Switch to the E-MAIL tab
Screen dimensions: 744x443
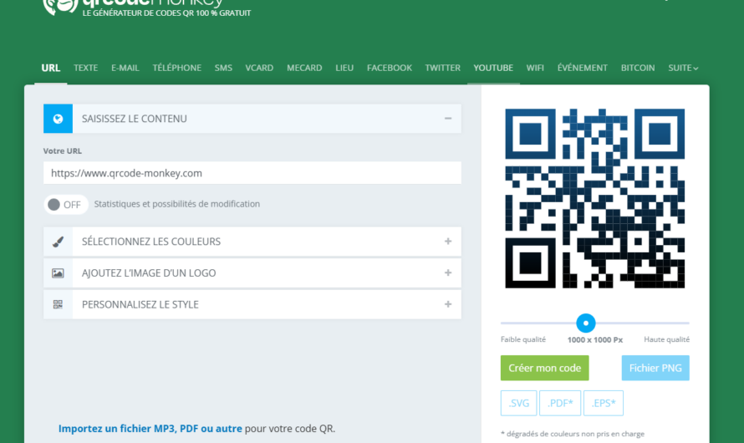(125, 68)
